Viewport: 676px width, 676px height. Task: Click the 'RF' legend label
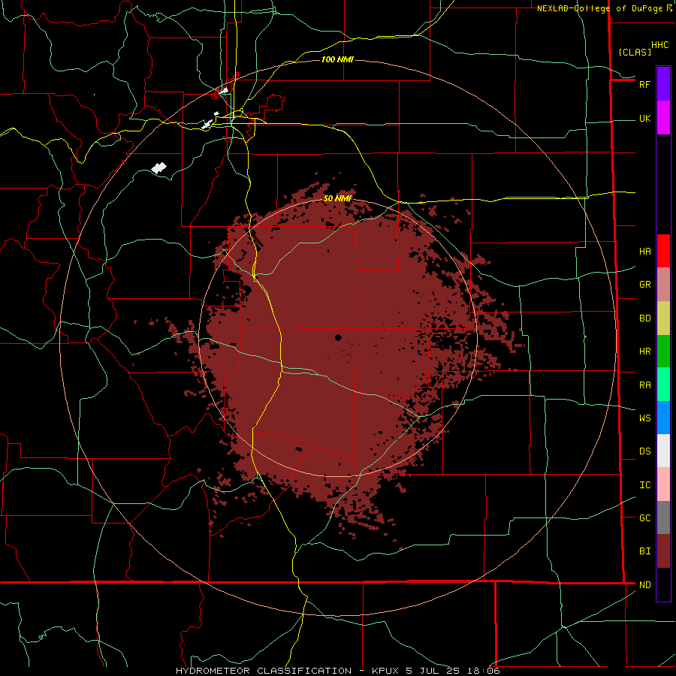point(644,84)
